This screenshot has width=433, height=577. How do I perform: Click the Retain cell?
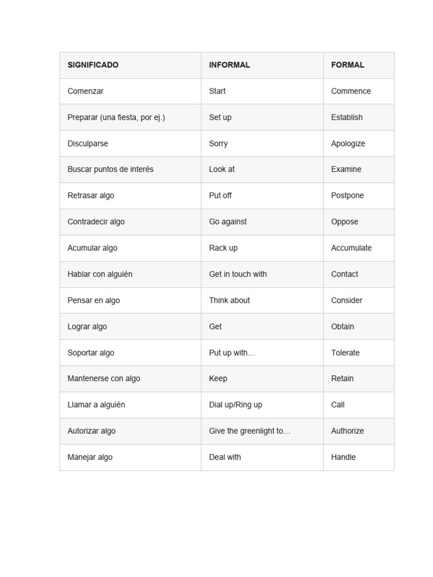click(359, 379)
